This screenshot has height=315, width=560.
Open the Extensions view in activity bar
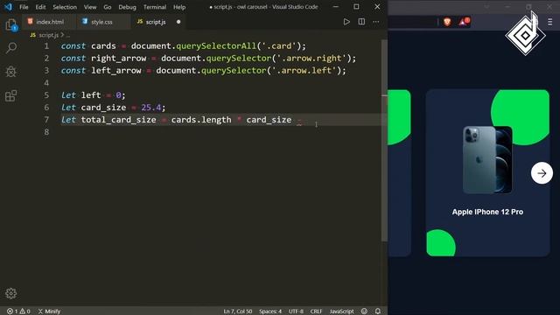[11, 95]
